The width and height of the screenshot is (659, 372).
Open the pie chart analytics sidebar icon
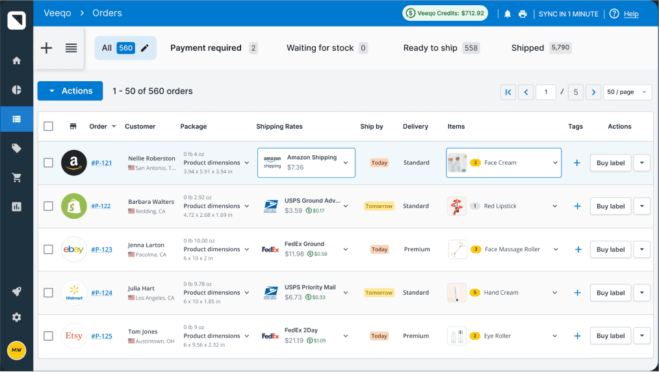[x=17, y=90]
